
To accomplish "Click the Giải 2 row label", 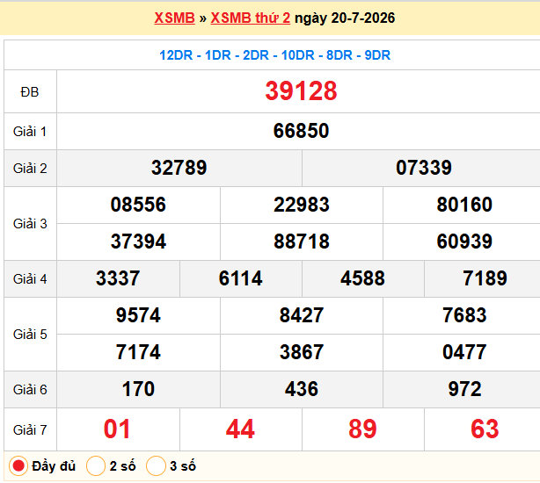I will (30, 169).
